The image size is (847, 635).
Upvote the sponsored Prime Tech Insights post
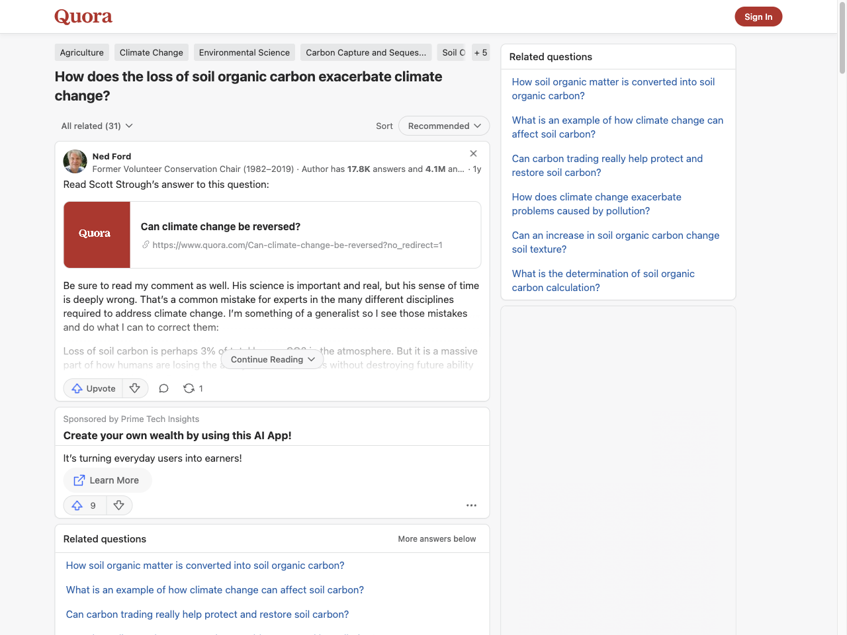click(x=77, y=505)
